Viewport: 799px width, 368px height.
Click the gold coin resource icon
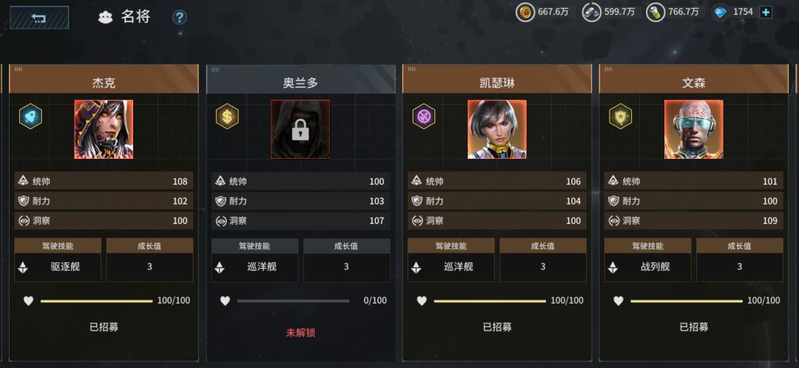click(525, 13)
